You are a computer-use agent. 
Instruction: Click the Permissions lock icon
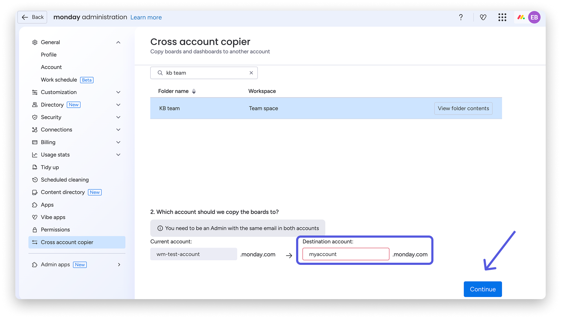tap(35, 230)
